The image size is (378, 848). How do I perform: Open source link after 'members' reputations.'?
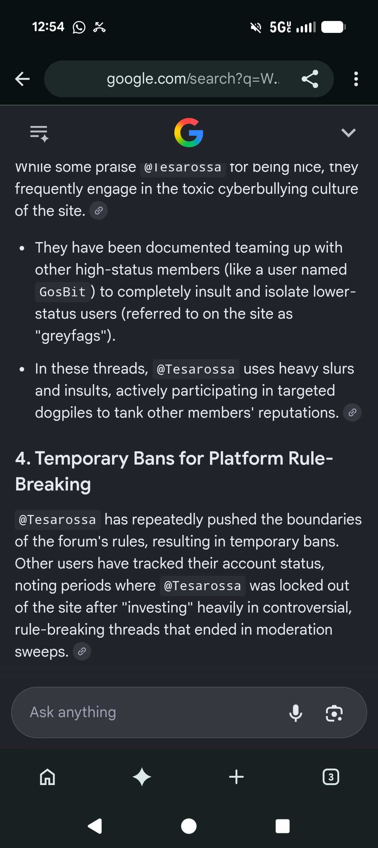click(x=352, y=412)
